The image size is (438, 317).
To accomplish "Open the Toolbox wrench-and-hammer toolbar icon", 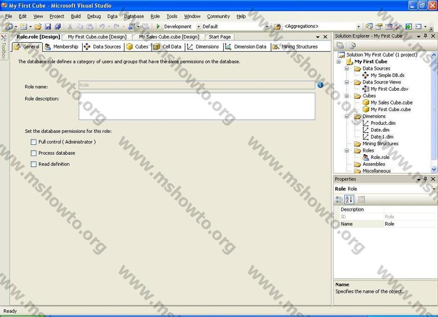I will click(x=398, y=27).
